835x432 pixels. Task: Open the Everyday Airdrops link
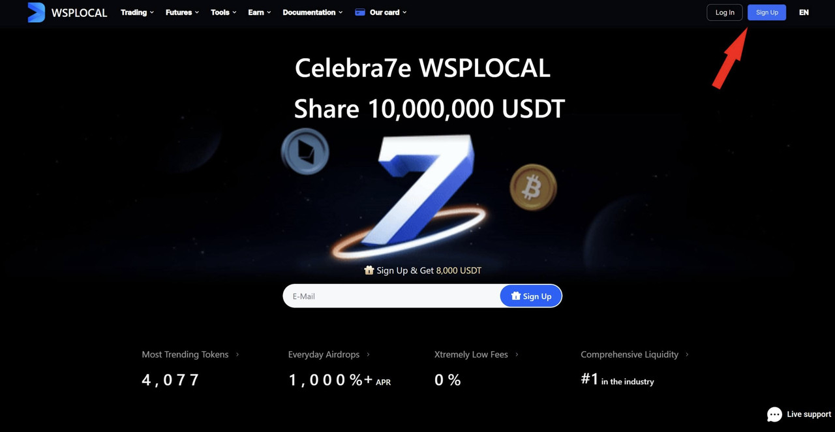(324, 354)
